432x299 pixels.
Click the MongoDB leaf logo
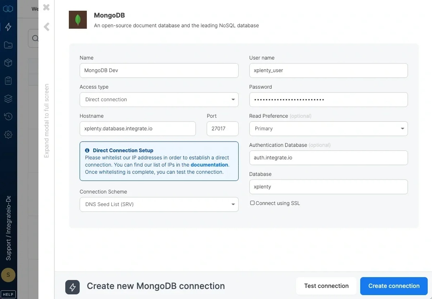[x=77, y=19]
